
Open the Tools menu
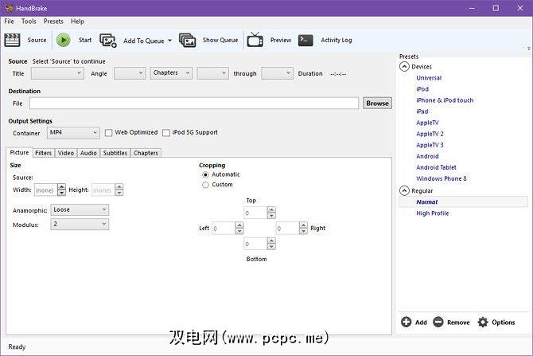pyautogui.click(x=29, y=21)
